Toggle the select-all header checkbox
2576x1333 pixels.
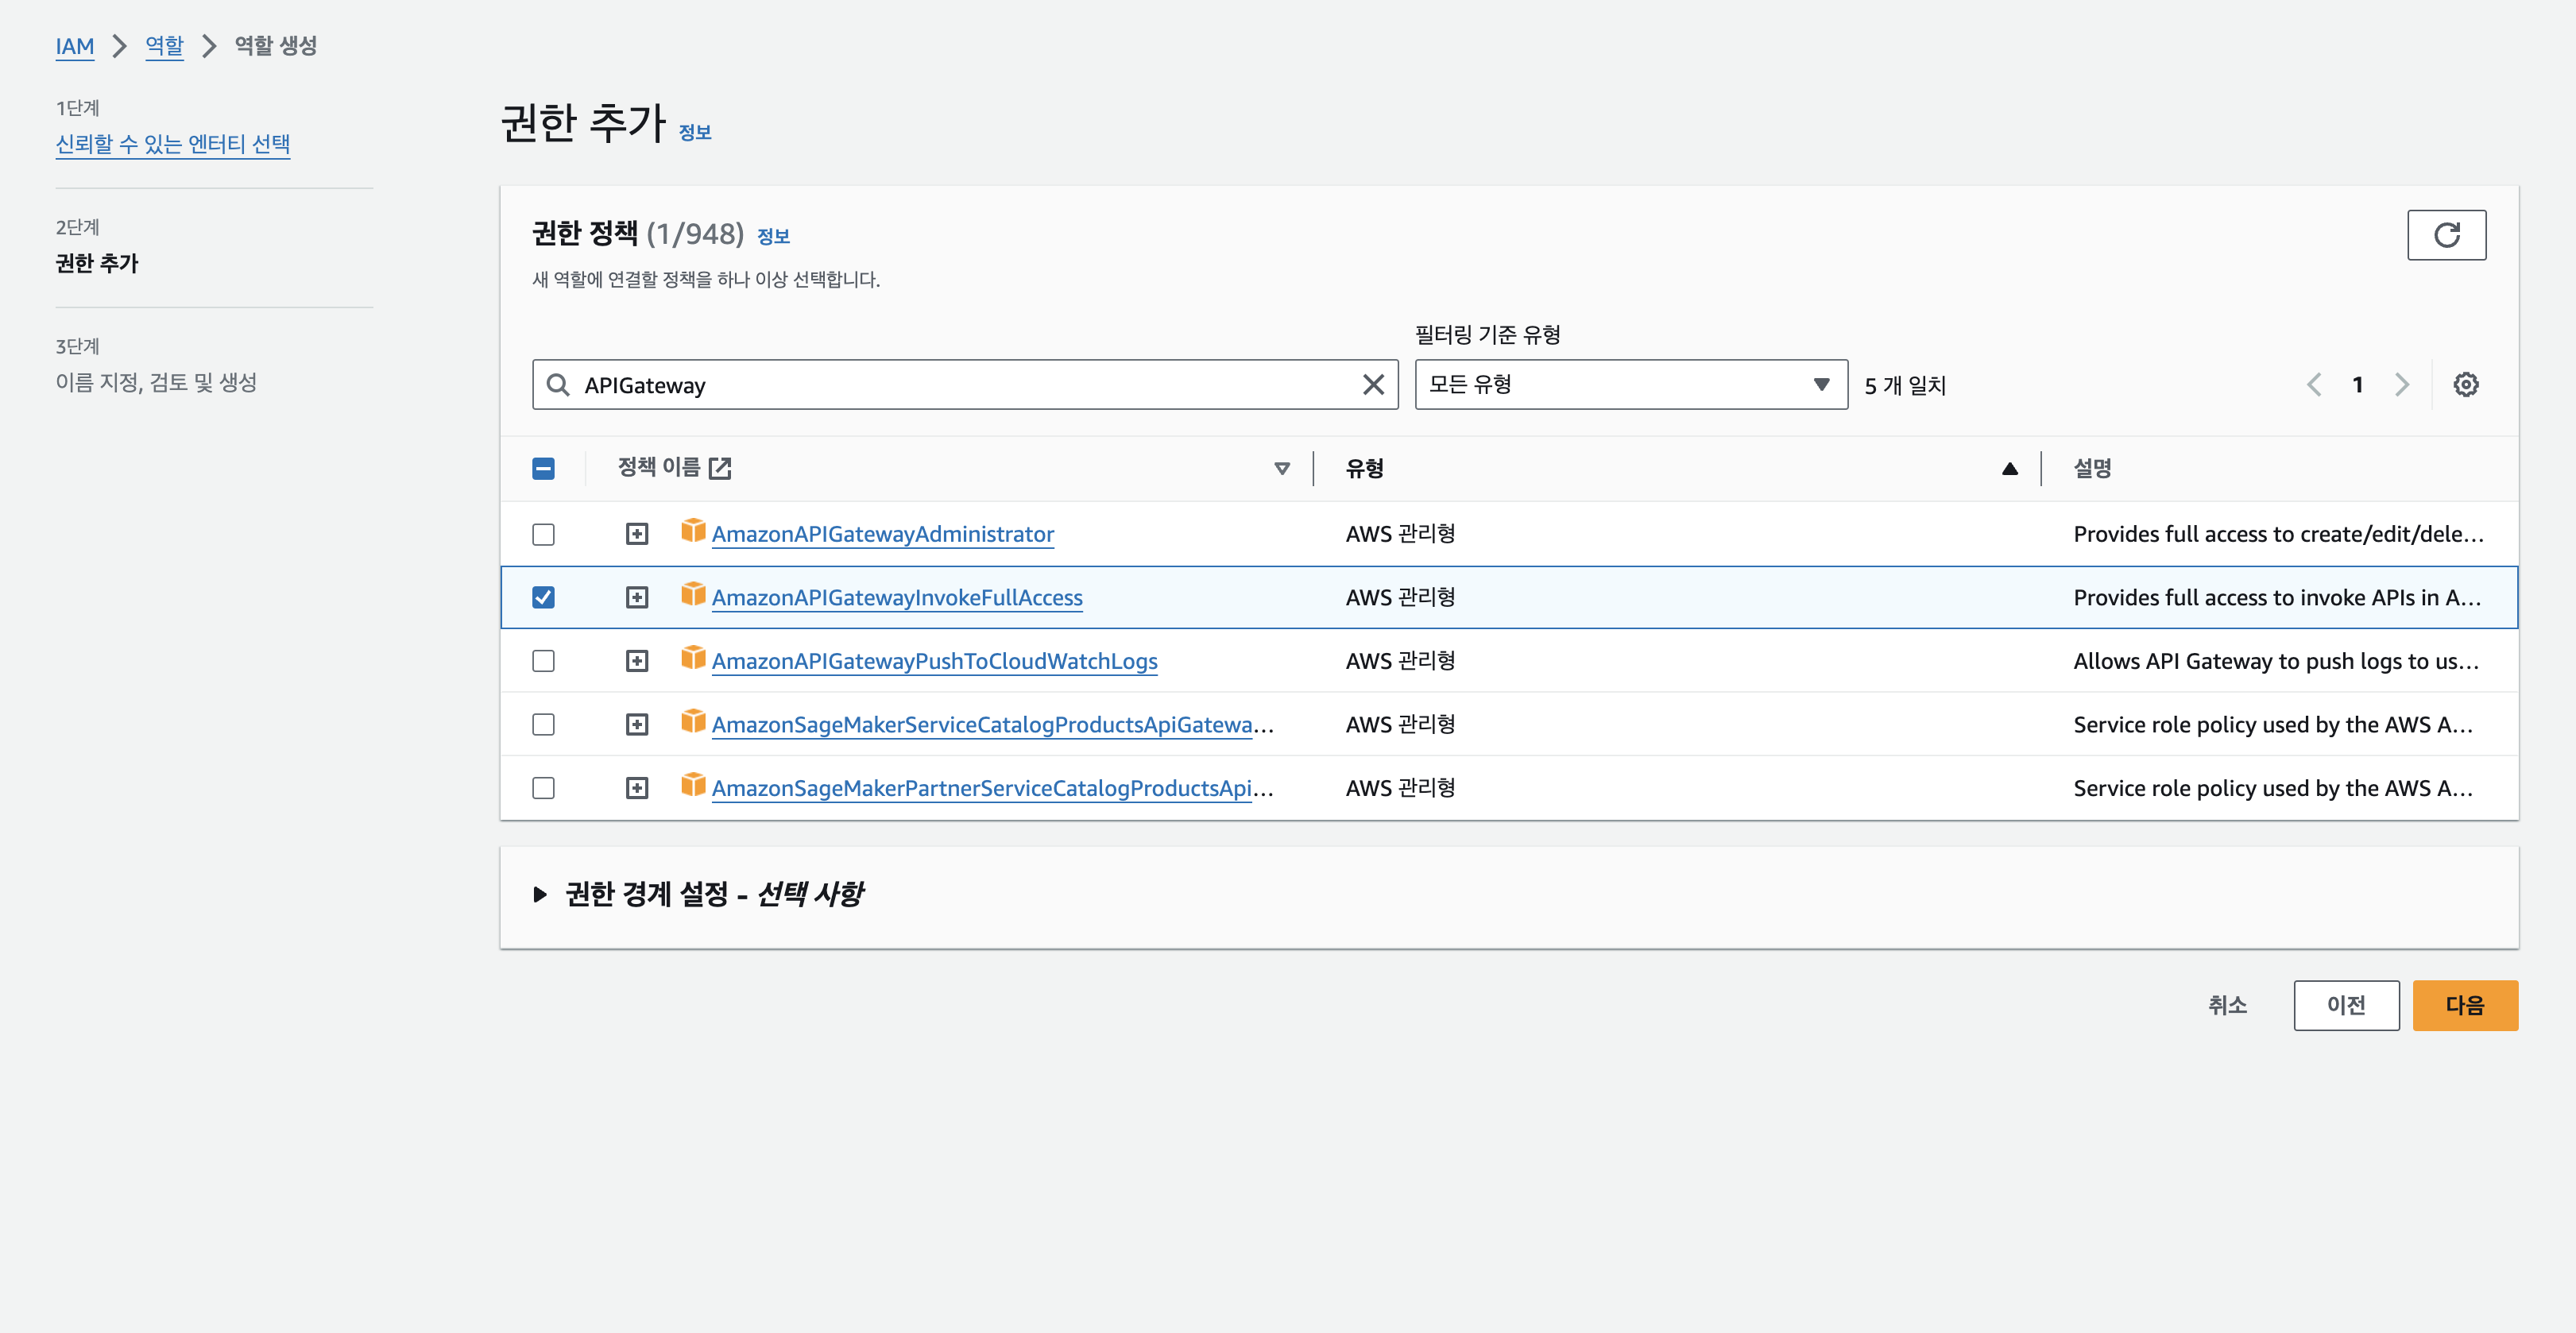(x=543, y=468)
